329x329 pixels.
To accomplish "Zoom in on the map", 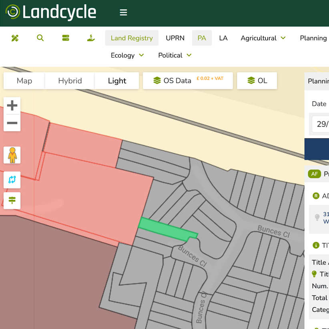I will coord(12,105).
